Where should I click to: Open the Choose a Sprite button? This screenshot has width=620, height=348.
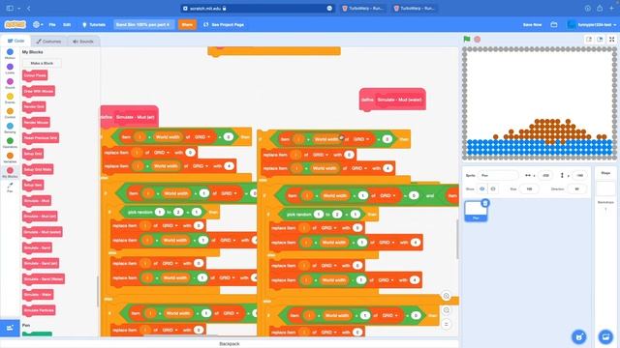point(579,337)
